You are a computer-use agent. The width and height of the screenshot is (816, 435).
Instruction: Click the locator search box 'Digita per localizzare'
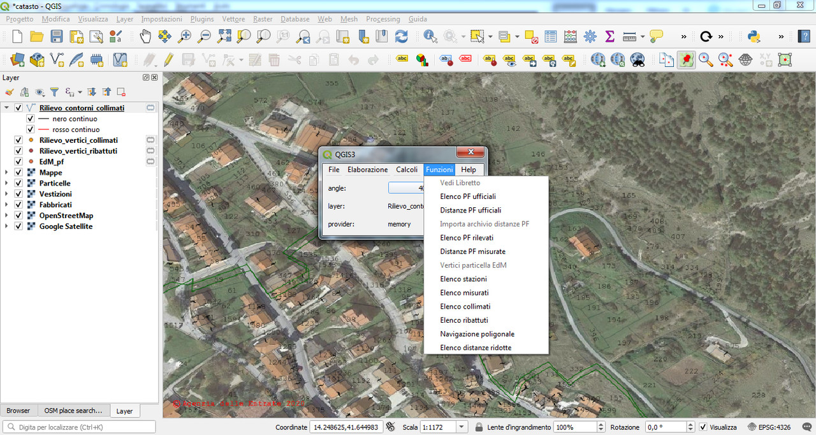[x=79, y=427]
